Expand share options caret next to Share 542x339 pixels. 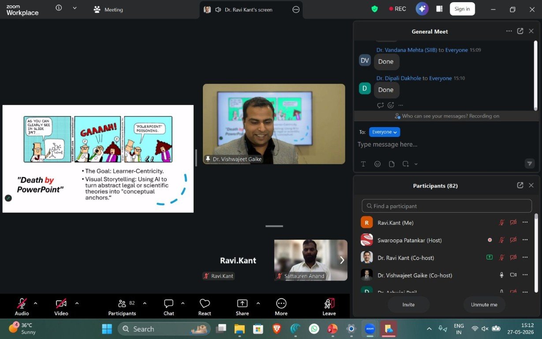point(258,303)
